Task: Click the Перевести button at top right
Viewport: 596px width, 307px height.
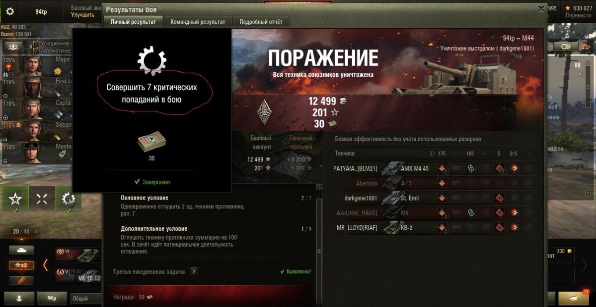Action: click(x=578, y=15)
